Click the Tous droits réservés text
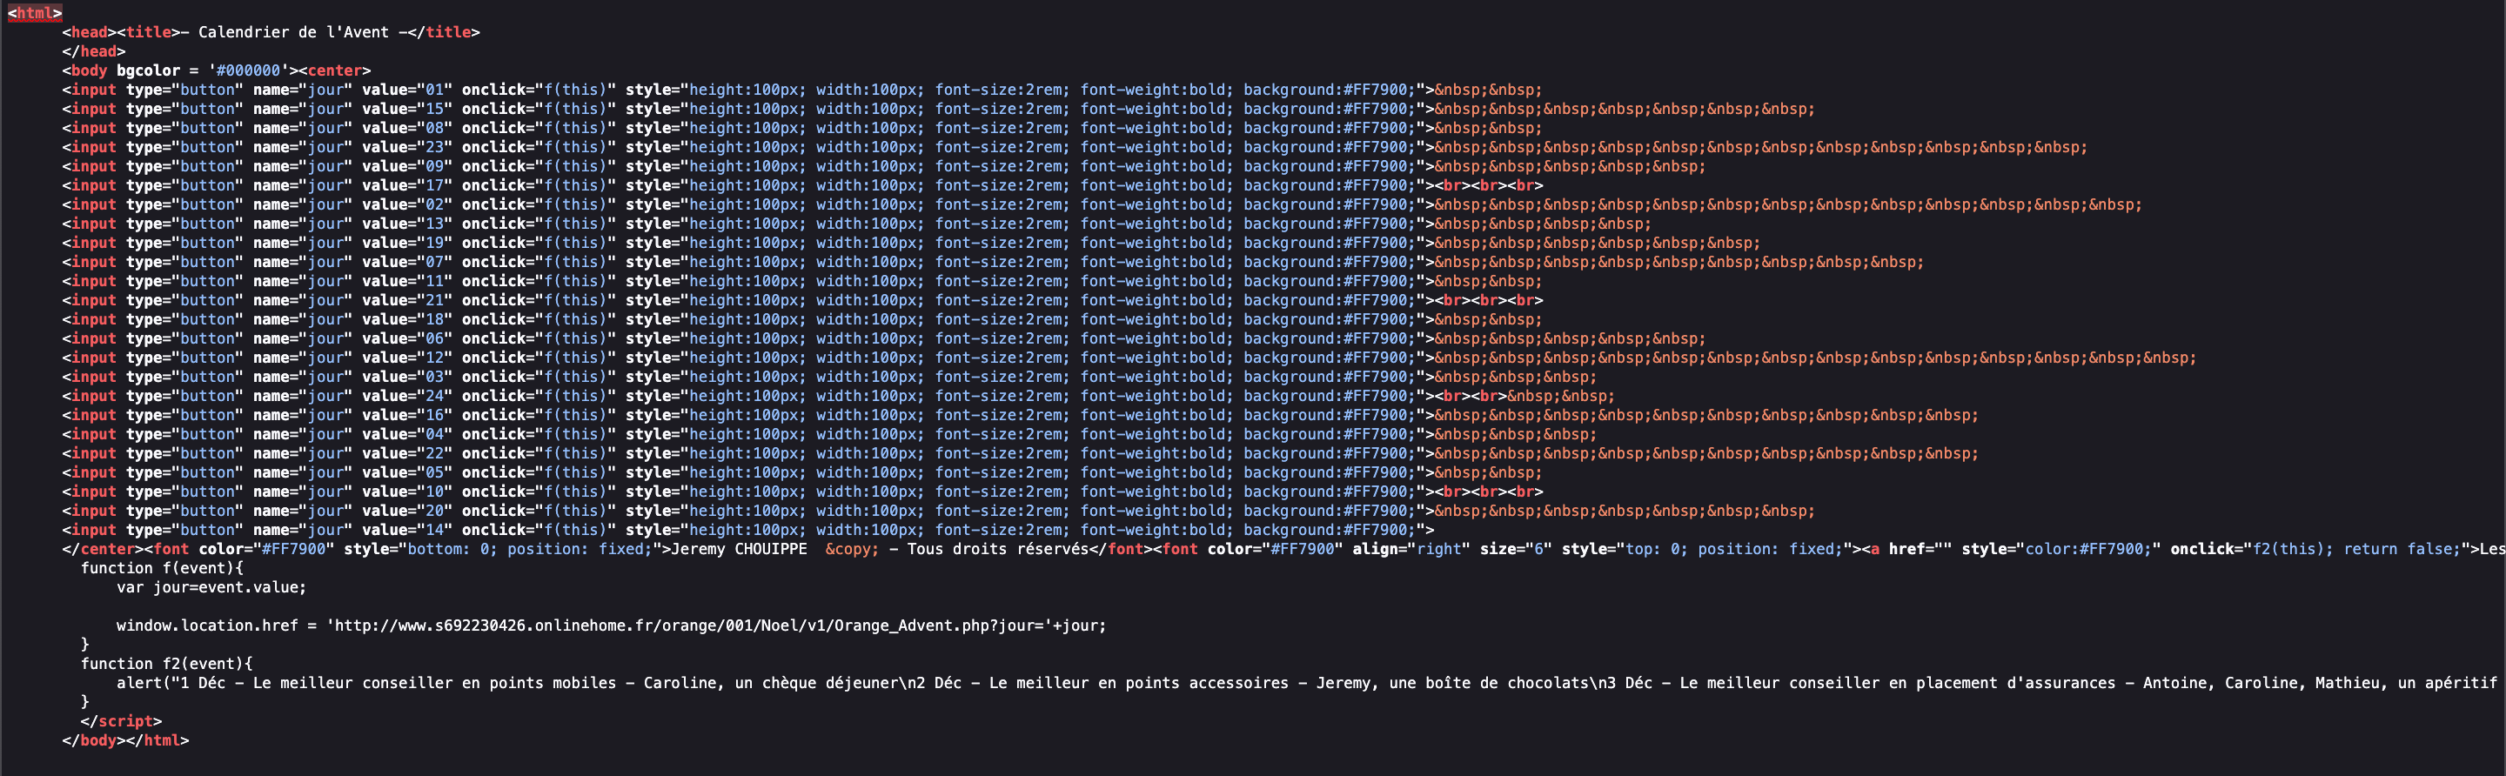Viewport: 2506px width, 776px height. tap(997, 550)
